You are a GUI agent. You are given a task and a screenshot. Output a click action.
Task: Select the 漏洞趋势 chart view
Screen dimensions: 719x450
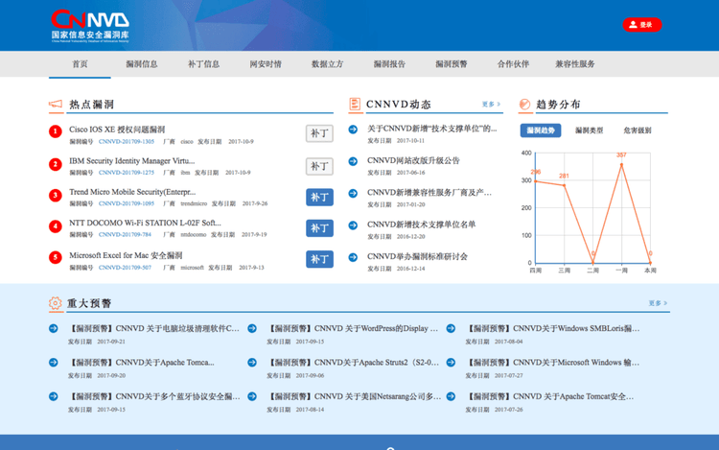[541, 130]
